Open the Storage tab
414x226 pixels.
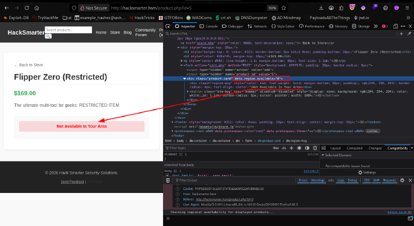coord(361,26)
